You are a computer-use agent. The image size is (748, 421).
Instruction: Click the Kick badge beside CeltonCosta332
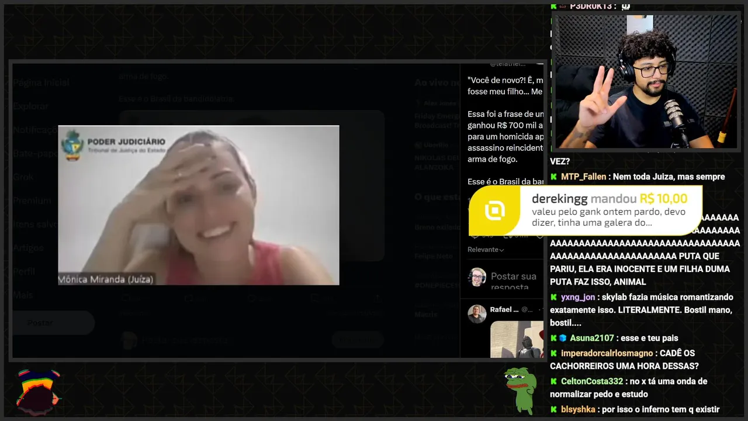tap(554, 381)
